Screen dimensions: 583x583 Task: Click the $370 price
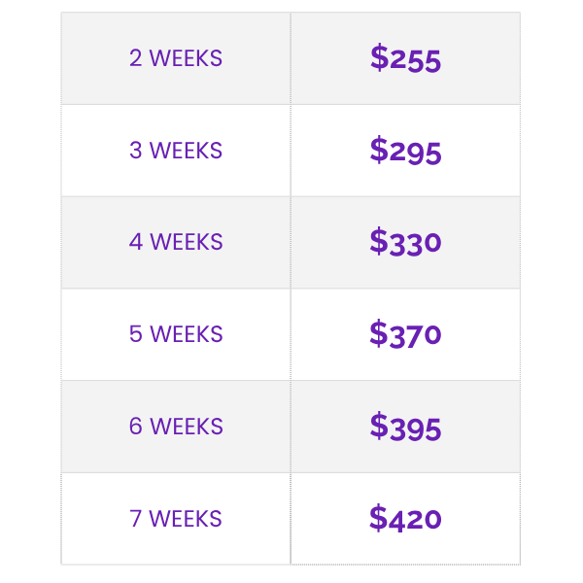click(x=405, y=334)
